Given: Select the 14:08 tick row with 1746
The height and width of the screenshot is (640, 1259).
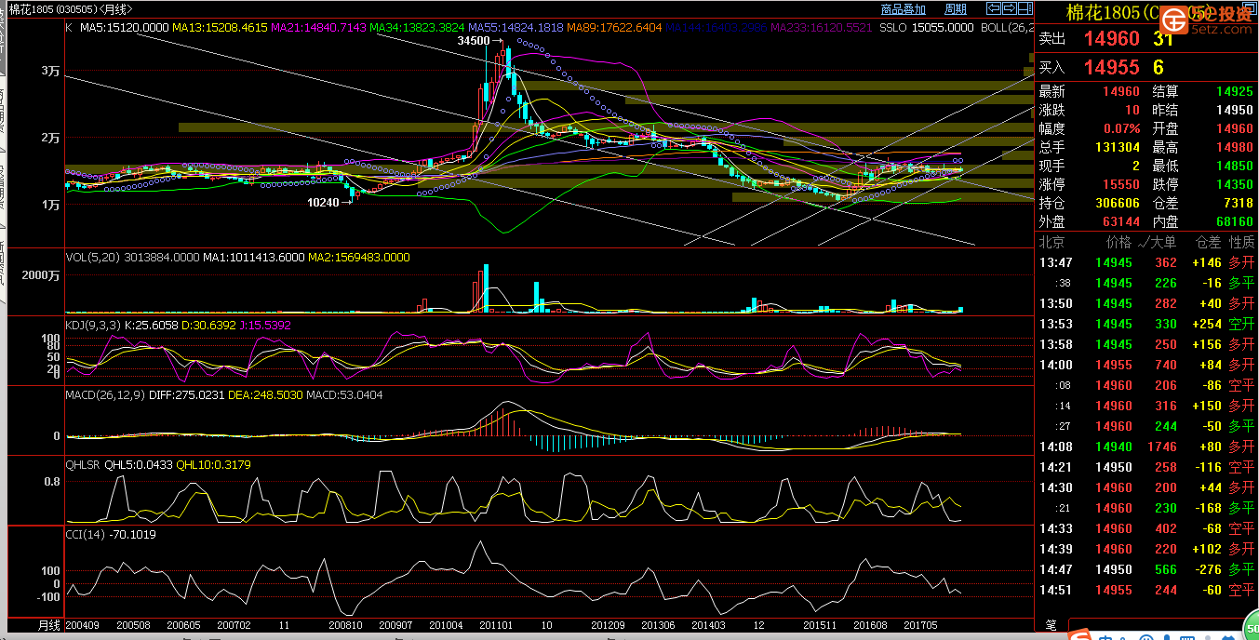Looking at the screenshot, I should coord(1146,447).
